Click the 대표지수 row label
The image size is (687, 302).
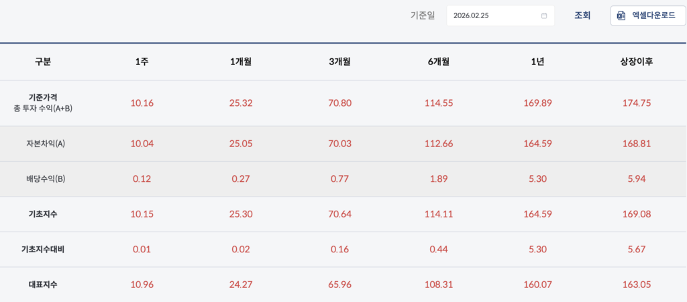(x=43, y=284)
